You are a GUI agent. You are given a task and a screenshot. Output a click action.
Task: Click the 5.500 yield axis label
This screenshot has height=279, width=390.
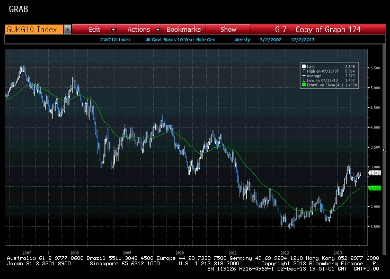pos(375,68)
